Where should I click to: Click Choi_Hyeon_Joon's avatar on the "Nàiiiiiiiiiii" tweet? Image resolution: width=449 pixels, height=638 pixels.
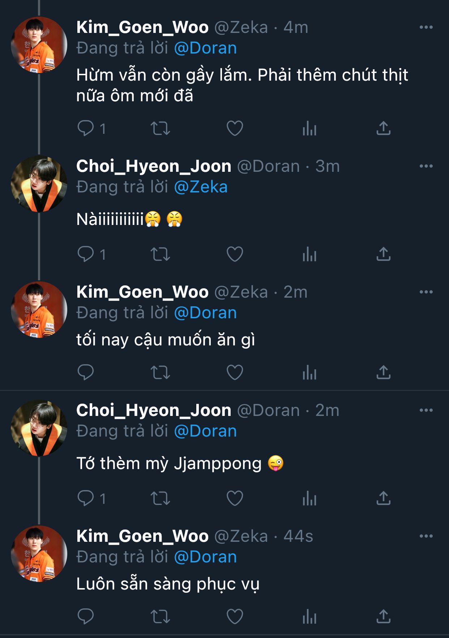point(39,184)
